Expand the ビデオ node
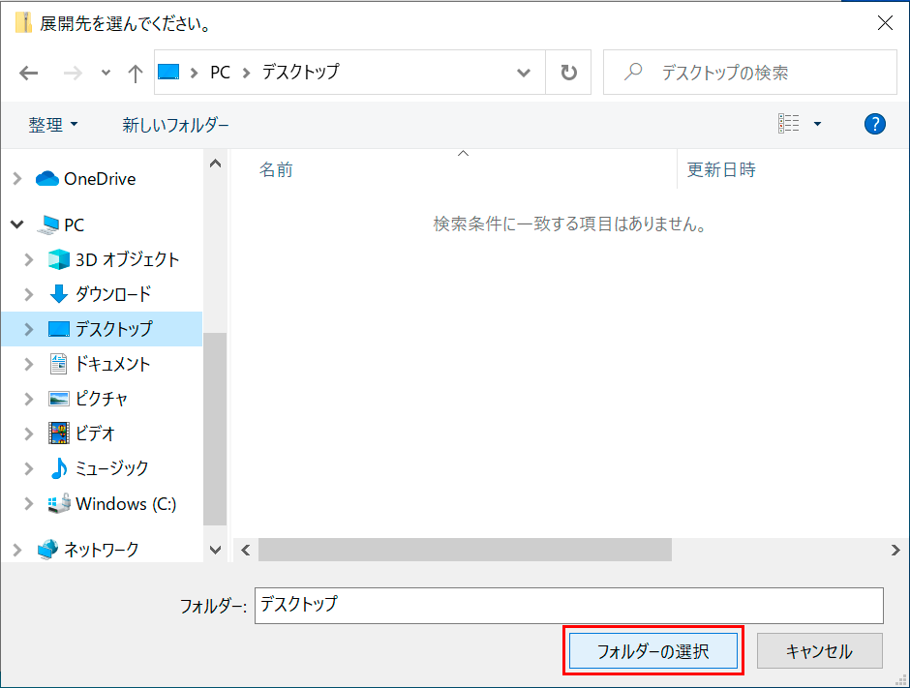Screen dimensions: 910x688 pyautogui.click(x=29, y=434)
